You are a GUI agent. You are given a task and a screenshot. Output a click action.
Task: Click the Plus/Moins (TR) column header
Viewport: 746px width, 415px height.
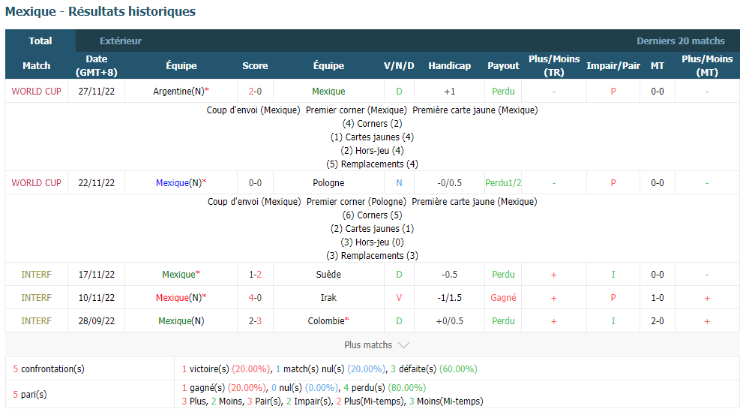click(554, 66)
